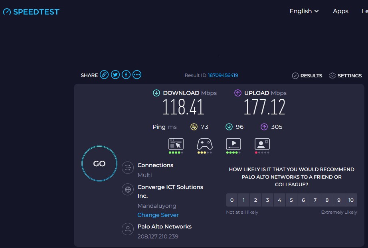Viewport: 368px width, 248px height.
Task: Start a new test with GO
Action: click(x=99, y=163)
